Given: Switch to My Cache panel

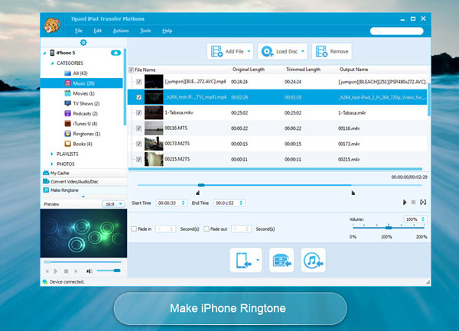Looking at the screenshot, I should tap(83, 173).
